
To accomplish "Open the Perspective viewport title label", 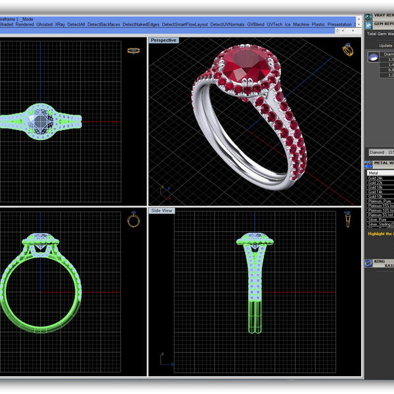I will [162, 40].
